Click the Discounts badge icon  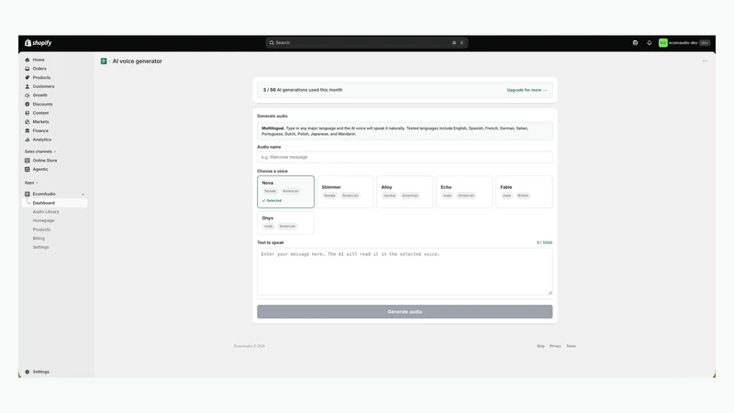pos(28,104)
